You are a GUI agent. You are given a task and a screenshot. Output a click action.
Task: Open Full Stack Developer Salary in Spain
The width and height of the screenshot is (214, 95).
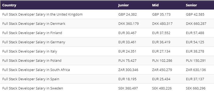31,79
